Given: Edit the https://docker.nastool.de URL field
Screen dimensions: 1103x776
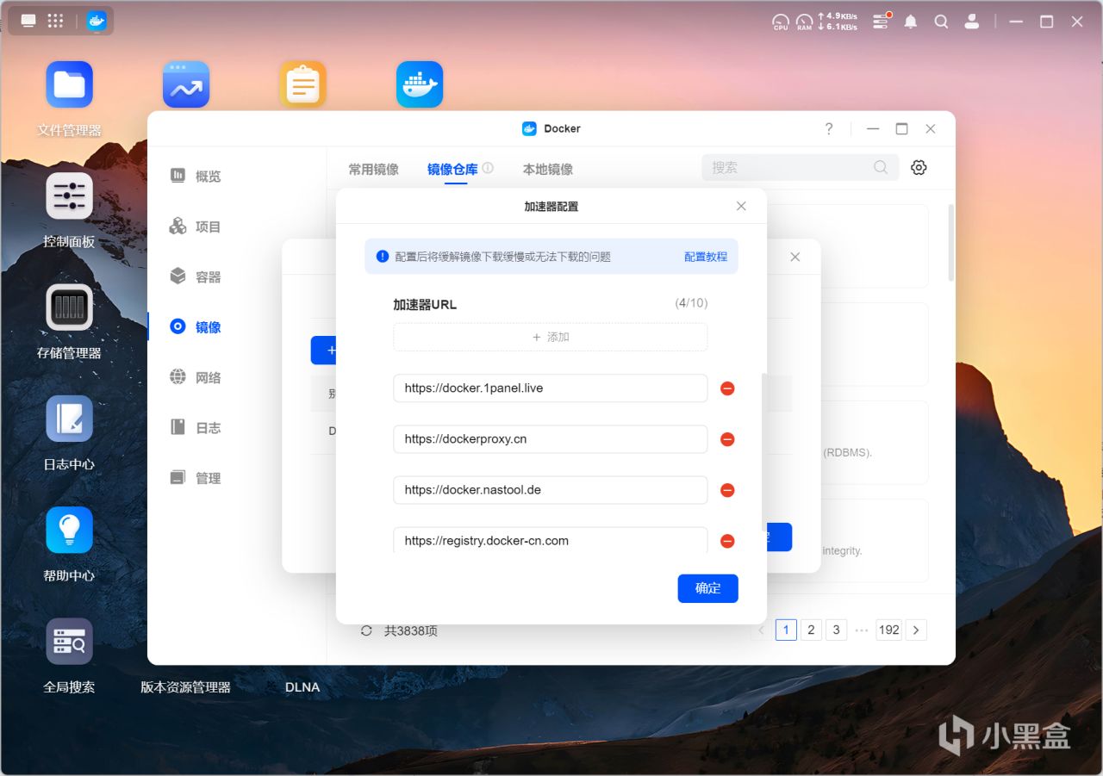Looking at the screenshot, I should pos(551,490).
